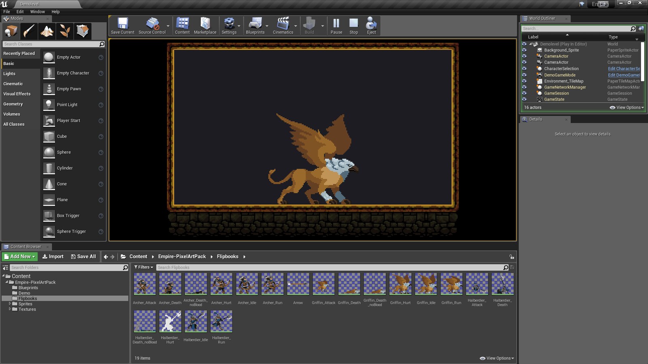Switch to Foliage mode
This screenshot has height=364, width=648.
[x=65, y=31]
